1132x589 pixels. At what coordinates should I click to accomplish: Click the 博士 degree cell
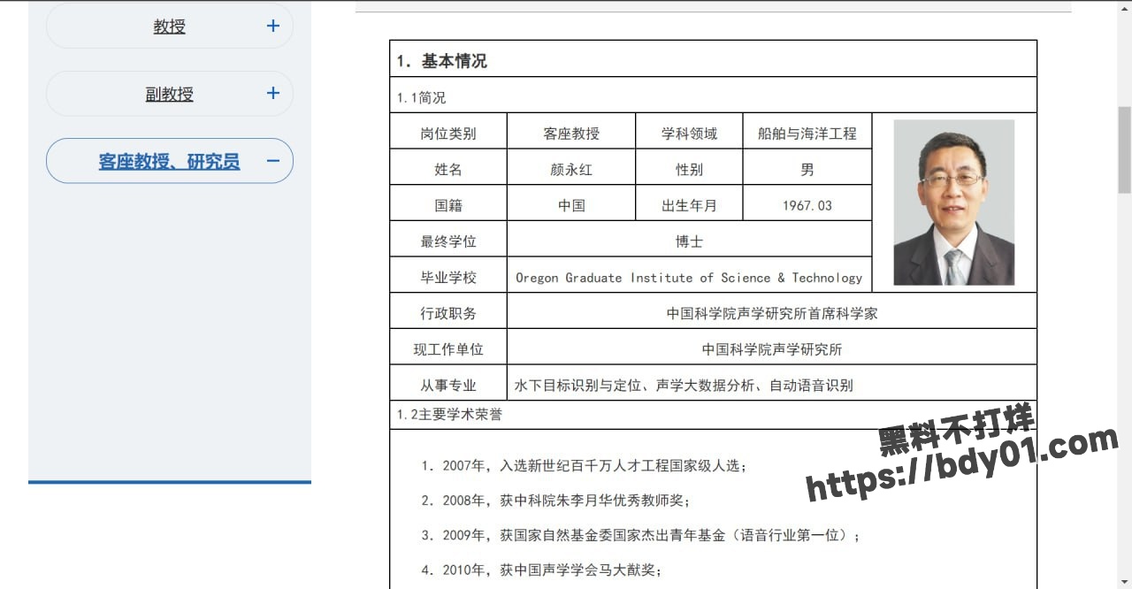point(690,239)
